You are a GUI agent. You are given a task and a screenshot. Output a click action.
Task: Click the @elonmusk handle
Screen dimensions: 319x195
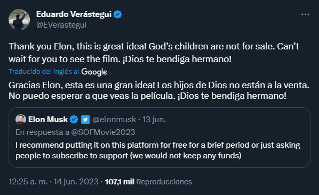tap(114, 120)
